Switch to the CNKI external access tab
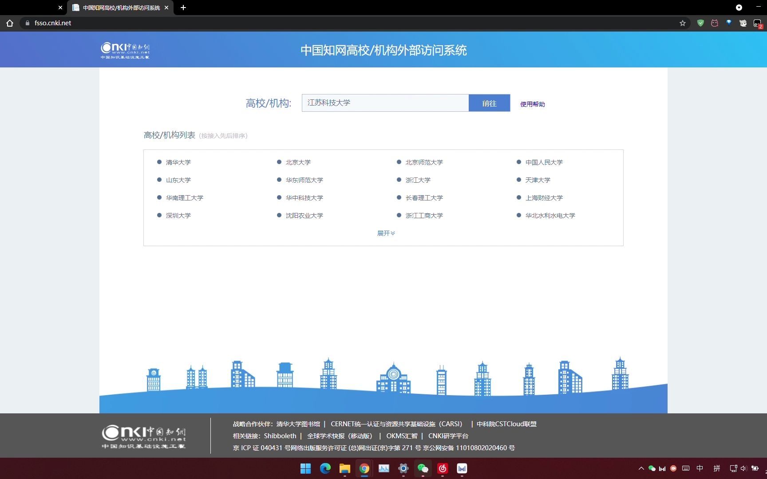The height and width of the screenshot is (479, 767). (x=120, y=8)
